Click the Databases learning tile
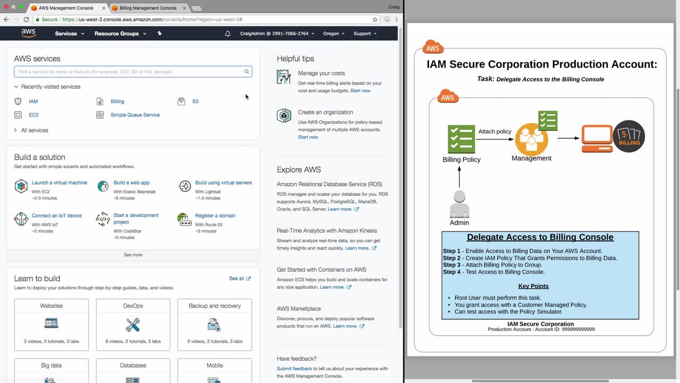The image size is (680, 383). click(x=133, y=371)
